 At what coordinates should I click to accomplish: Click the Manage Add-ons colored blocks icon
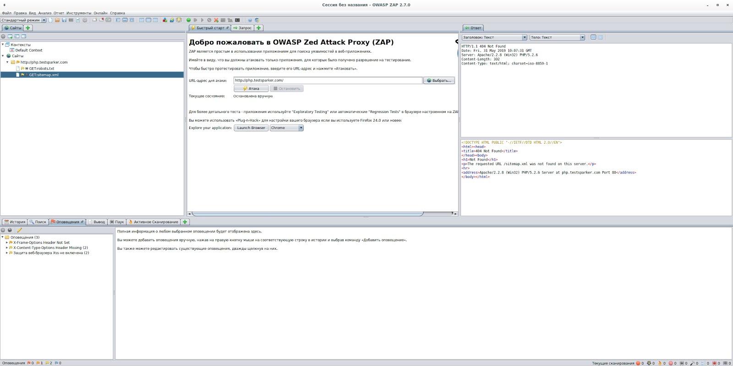pos(165,20)
